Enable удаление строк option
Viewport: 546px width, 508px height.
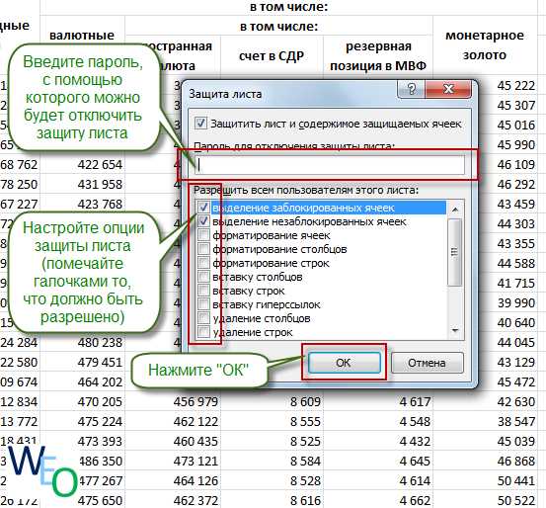coord(203,332)
